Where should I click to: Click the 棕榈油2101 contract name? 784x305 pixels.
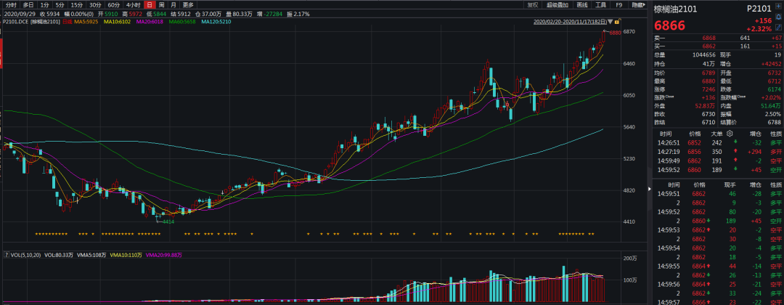click(676, 9)
